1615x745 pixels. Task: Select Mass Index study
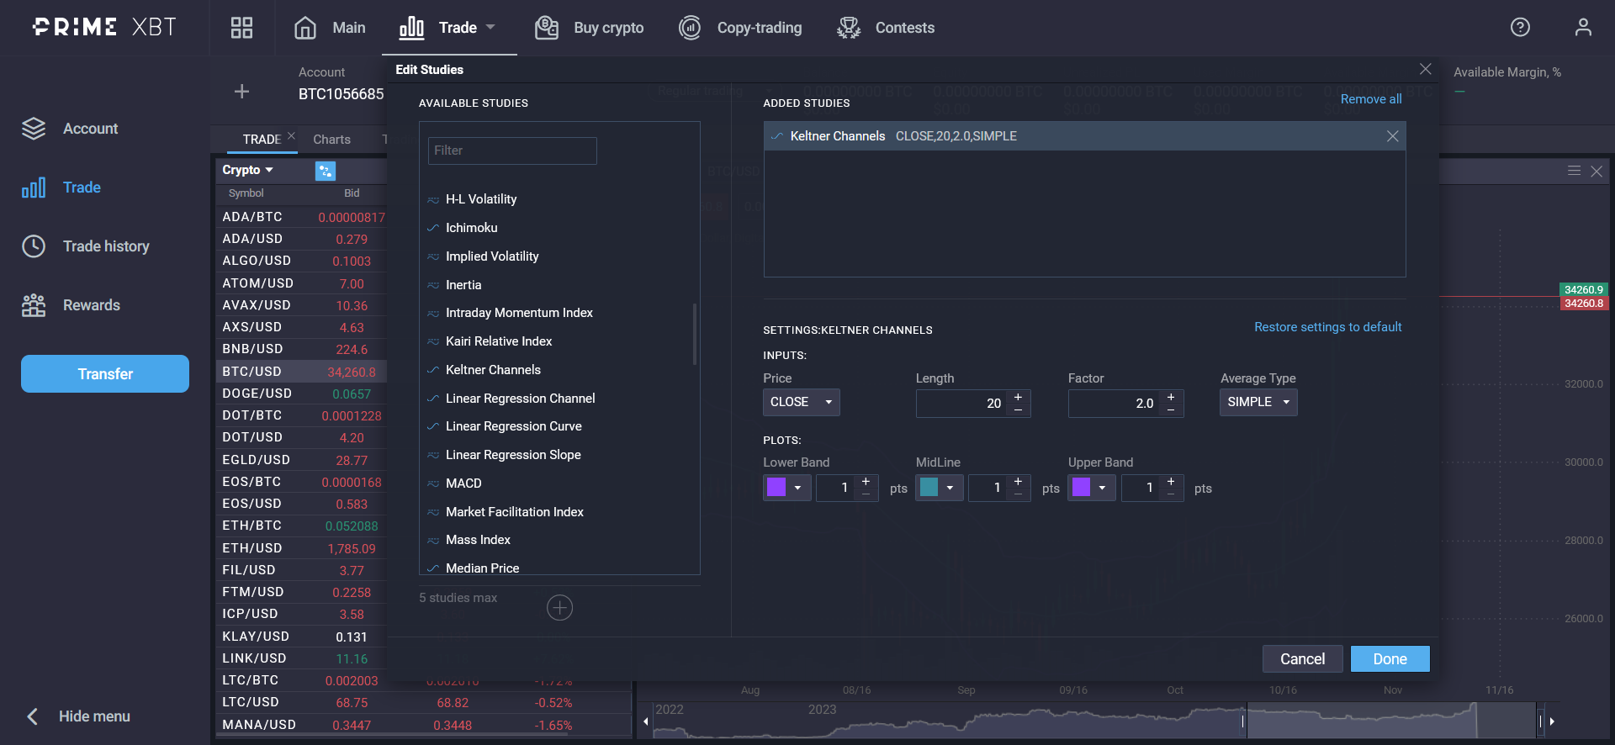click(x=478, y=540)
